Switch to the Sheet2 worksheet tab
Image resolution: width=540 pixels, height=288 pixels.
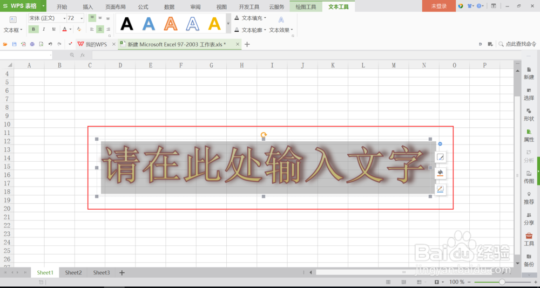(73, 272)
